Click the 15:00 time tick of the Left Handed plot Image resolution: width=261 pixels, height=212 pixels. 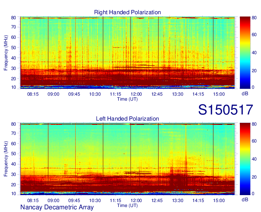coord(219,200)
